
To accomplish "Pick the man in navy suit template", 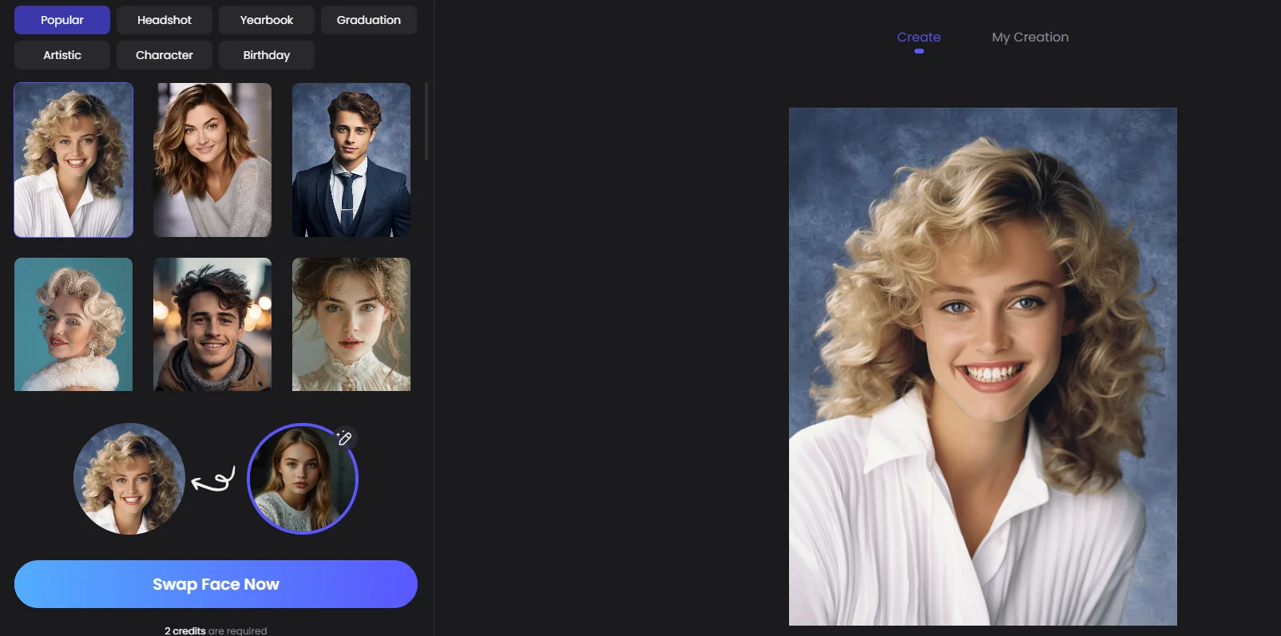I will [x=351, y=160].
